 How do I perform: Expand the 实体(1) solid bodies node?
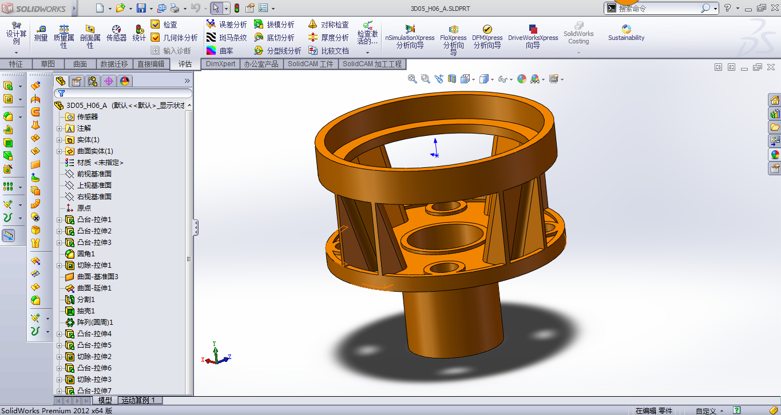[59, 140]
